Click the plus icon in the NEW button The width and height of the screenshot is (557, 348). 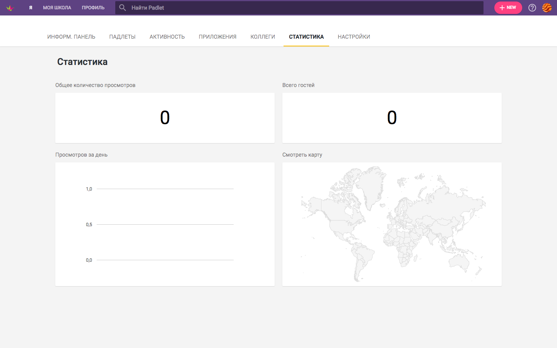502,7
